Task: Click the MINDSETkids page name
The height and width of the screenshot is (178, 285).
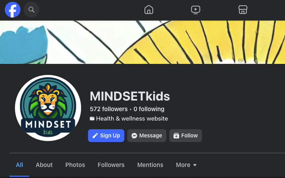Action: [130, 96]
